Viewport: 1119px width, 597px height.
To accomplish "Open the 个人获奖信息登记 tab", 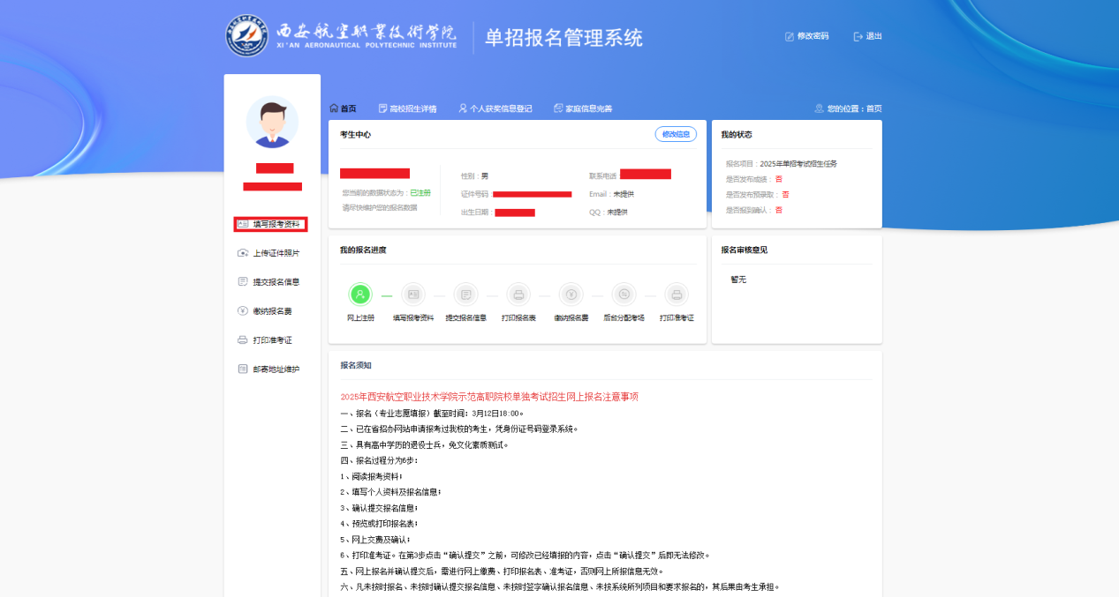I will 495,108.
